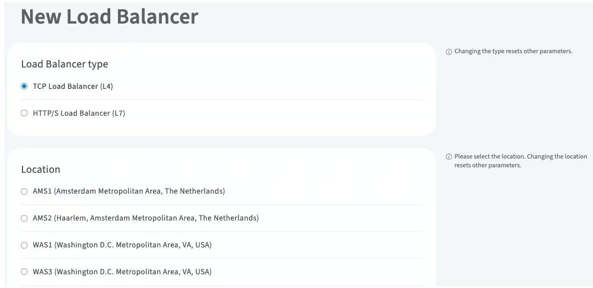Pick the AMS2 Haarlem location radio button
The height and width of the screenshot is (288, 593).
pyautogui.click(x=24, y=218)
